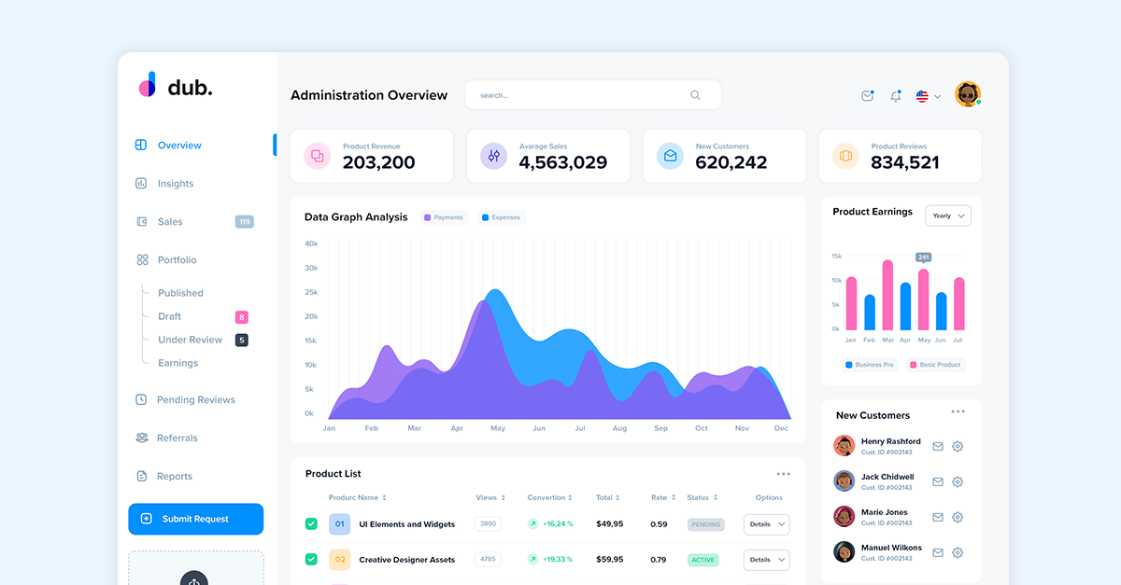Open settings gear for Jack Chidwell

click(958, 482)
